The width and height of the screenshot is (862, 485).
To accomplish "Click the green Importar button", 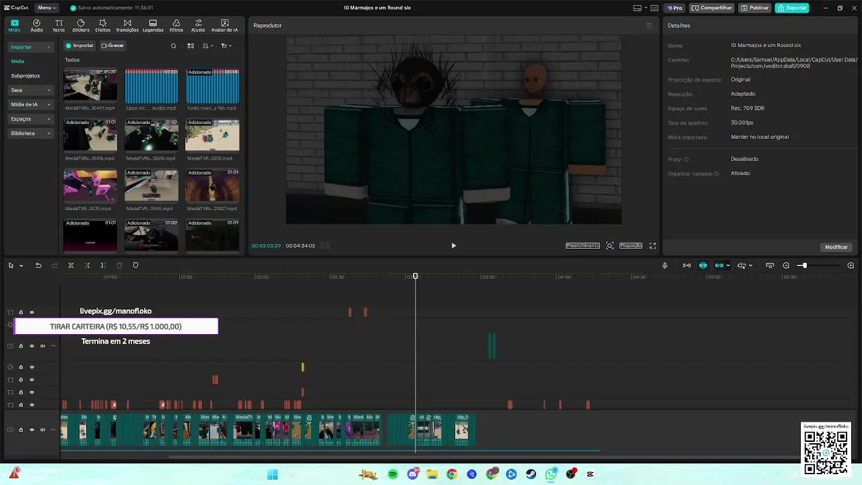I will pos(80,46).
